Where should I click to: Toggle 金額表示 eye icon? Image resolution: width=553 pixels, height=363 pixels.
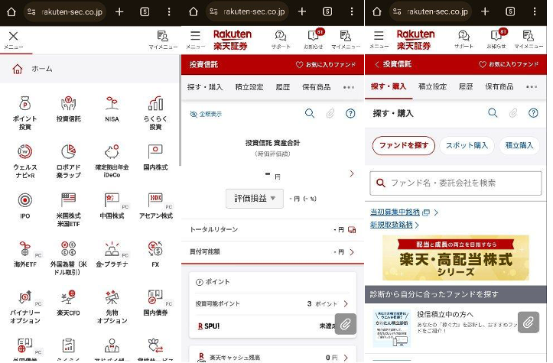(x=206, y=114)
